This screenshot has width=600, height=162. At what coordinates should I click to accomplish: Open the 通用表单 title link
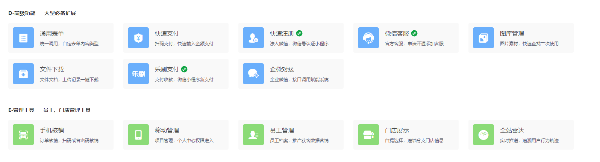(52, 33)
